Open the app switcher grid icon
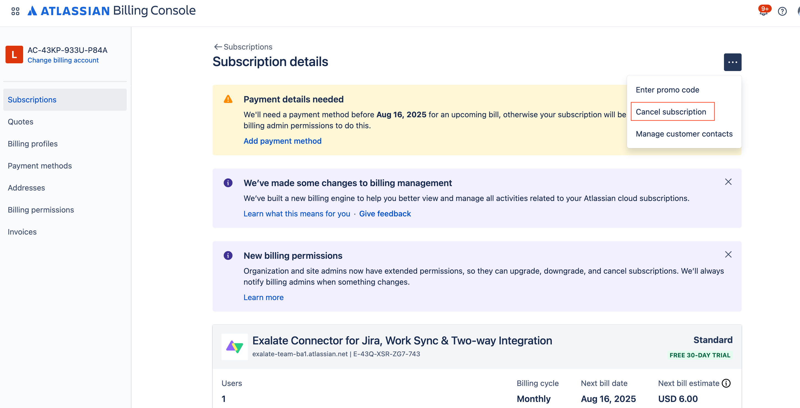Screen dimensions: 800x408 pyautogui.click(x=15, y=11)
